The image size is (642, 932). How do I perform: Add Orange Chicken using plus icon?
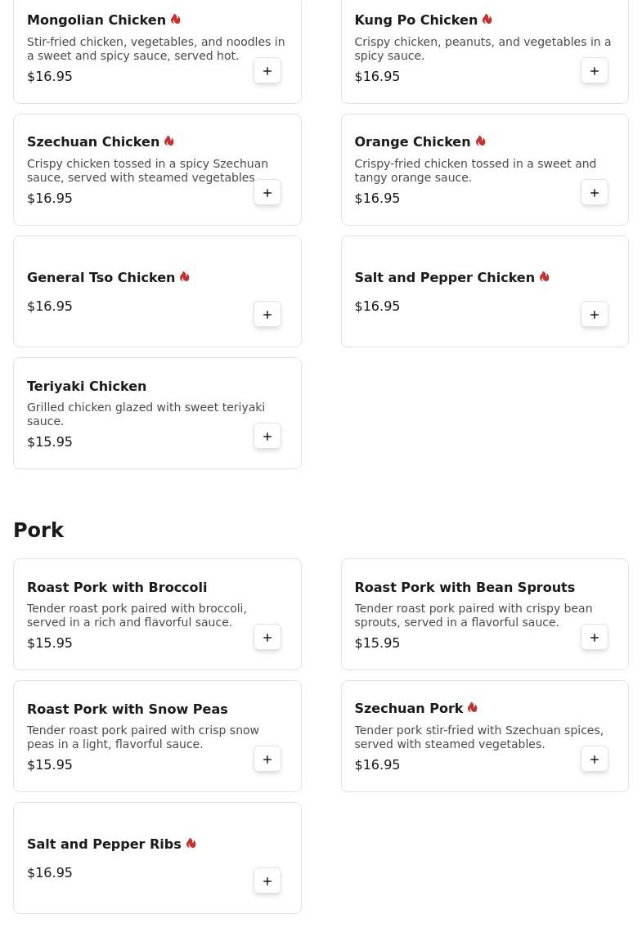(x=595, y=193)
